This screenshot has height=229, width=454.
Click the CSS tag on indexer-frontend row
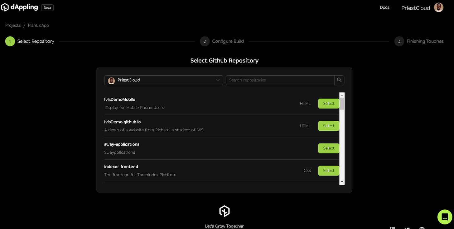click(x=307, y=171)
